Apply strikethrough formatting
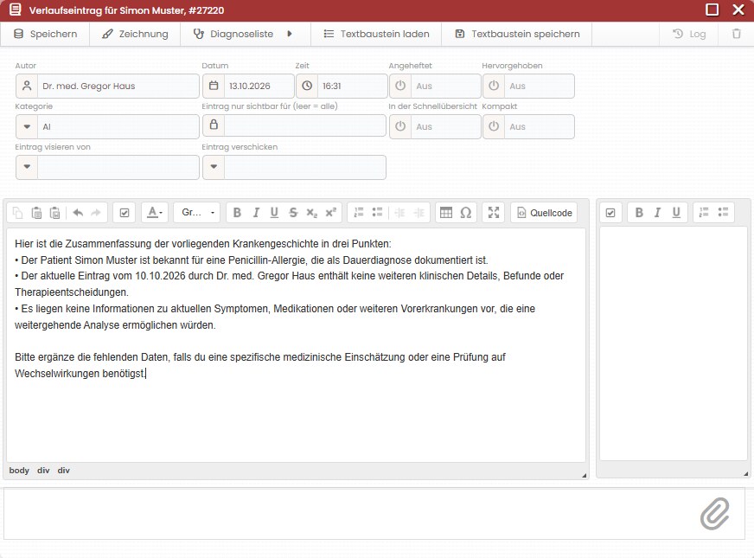The height and width of the screenshot is (558, 754). (293, 213)
